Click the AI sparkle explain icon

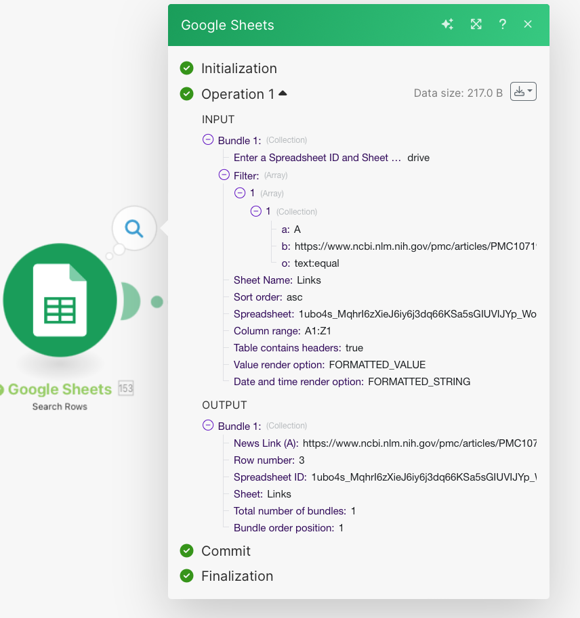[447, 24]
